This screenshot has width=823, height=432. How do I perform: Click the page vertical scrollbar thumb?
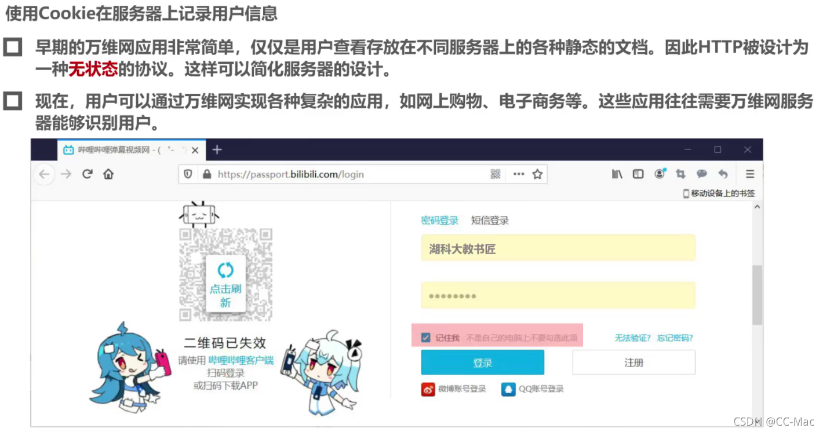pos(757,295)
